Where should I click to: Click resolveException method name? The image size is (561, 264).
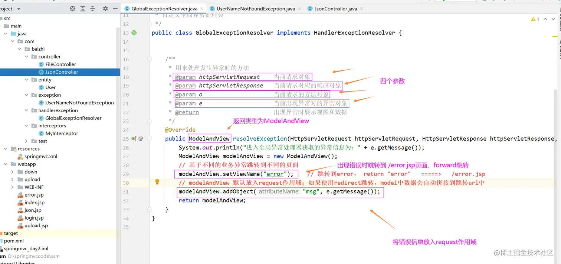pos(260,138)
